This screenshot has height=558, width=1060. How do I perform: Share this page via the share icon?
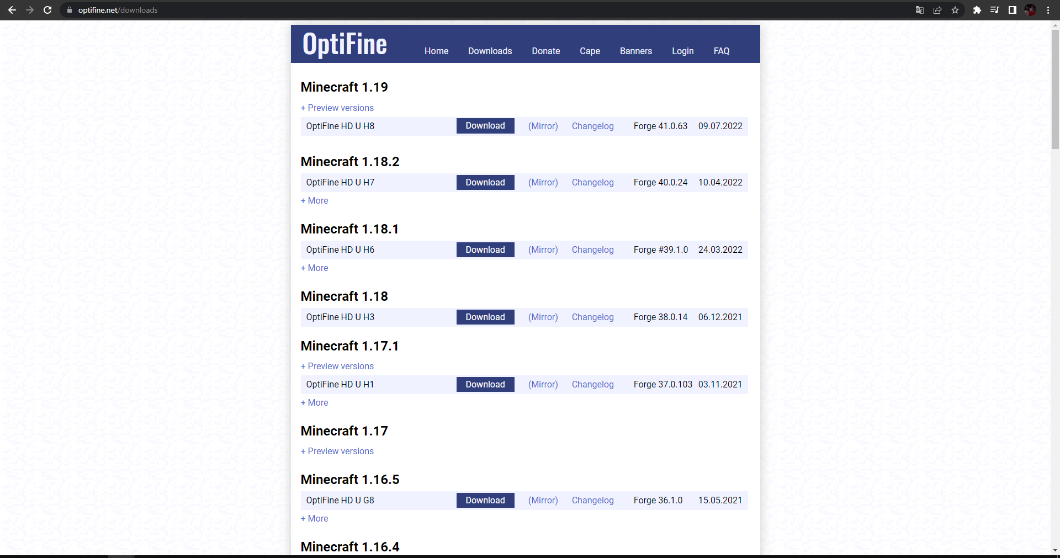click(937, 10)
